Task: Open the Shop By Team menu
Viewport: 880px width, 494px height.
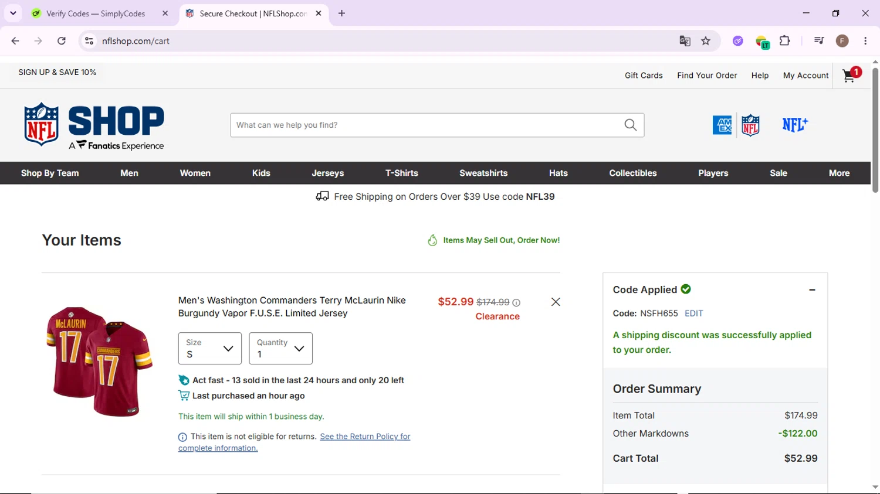Action: click(50, 173)
